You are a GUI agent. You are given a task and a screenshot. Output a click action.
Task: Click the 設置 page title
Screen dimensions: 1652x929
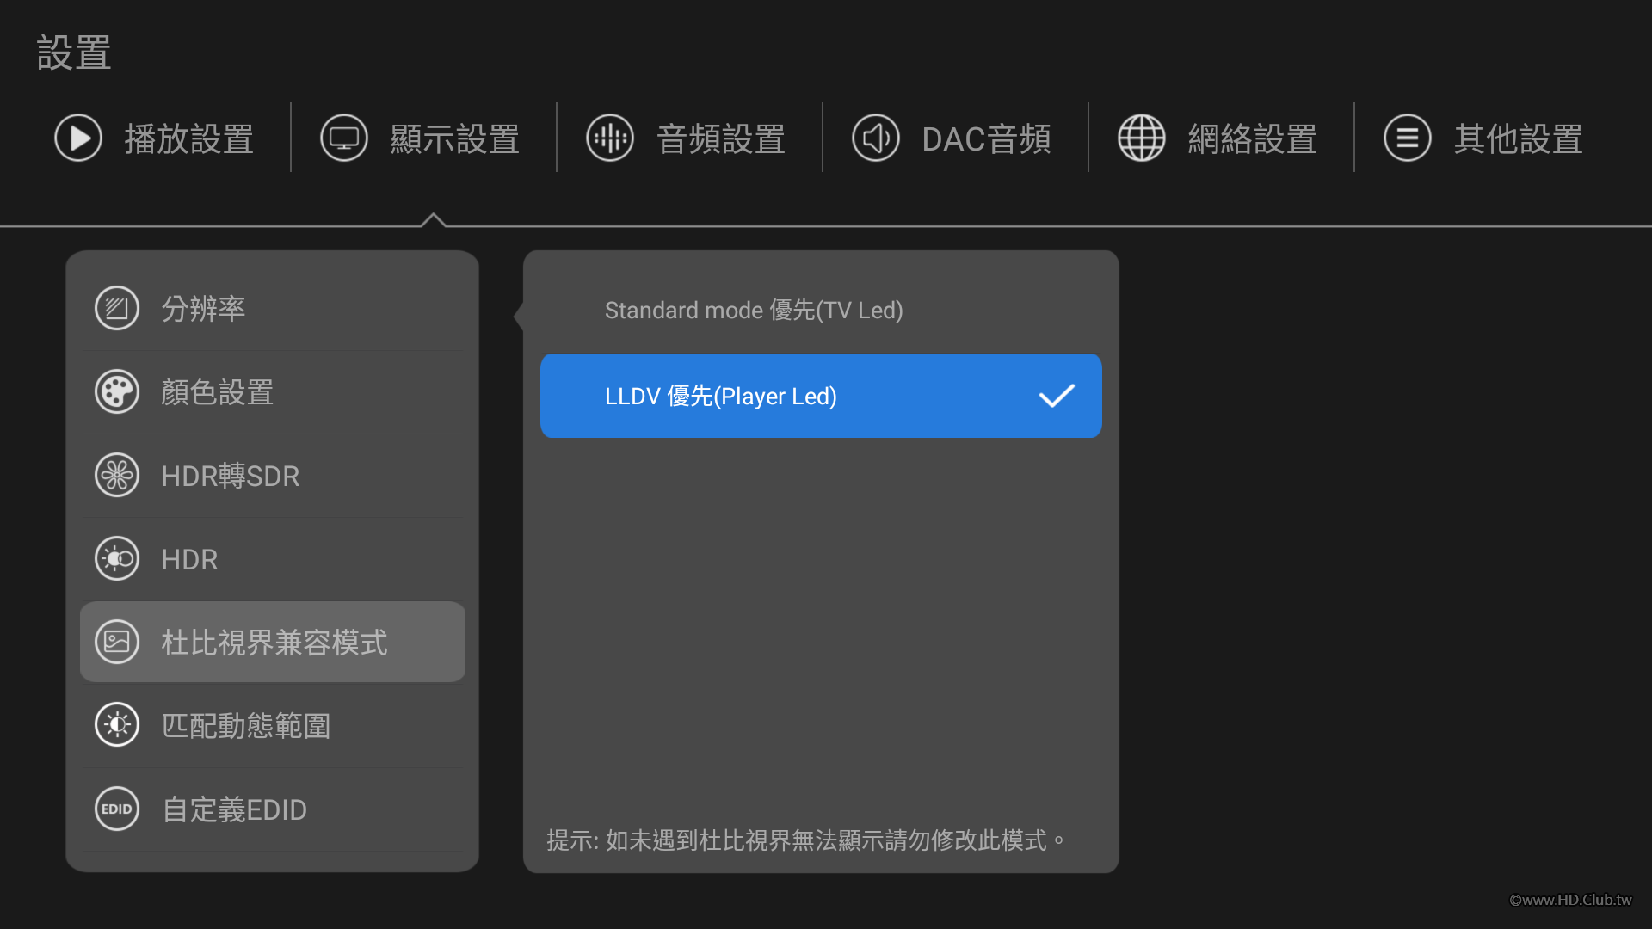(x=74, y=52)
